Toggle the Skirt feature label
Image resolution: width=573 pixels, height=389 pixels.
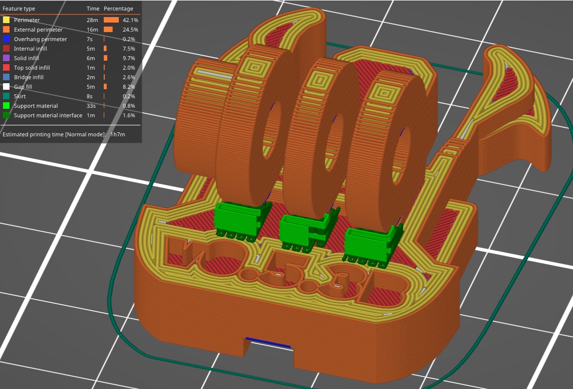pos(20,96)
